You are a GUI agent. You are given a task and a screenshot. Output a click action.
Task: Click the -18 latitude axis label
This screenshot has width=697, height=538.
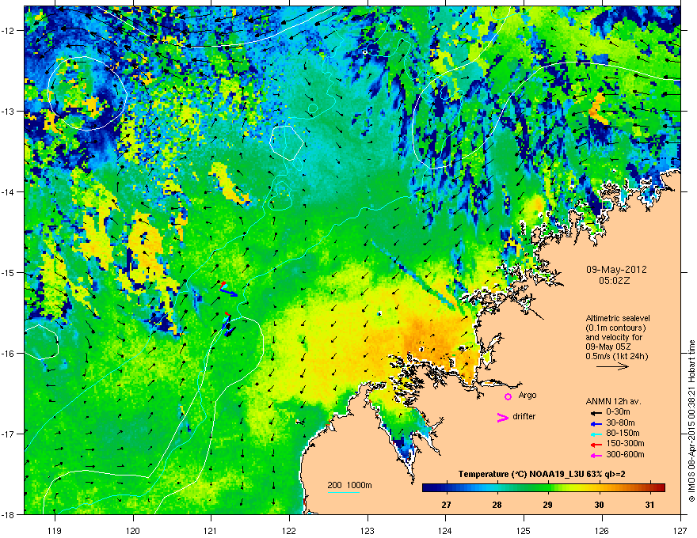[x=9, y=514]
